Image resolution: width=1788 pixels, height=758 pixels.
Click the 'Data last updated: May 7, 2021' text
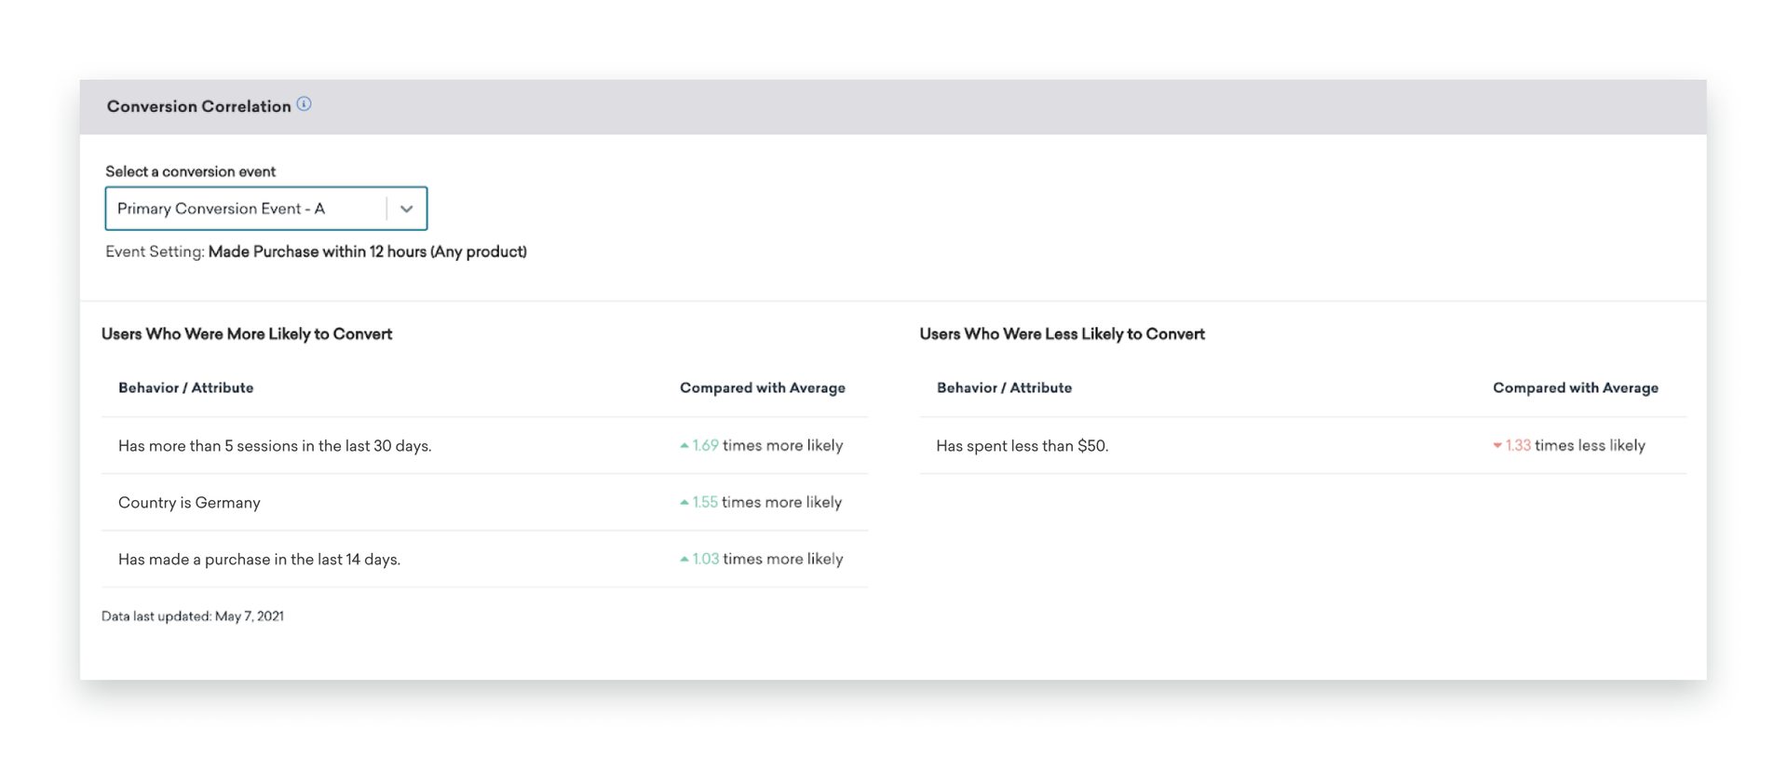pyautogui.click(x=193, y=616)
